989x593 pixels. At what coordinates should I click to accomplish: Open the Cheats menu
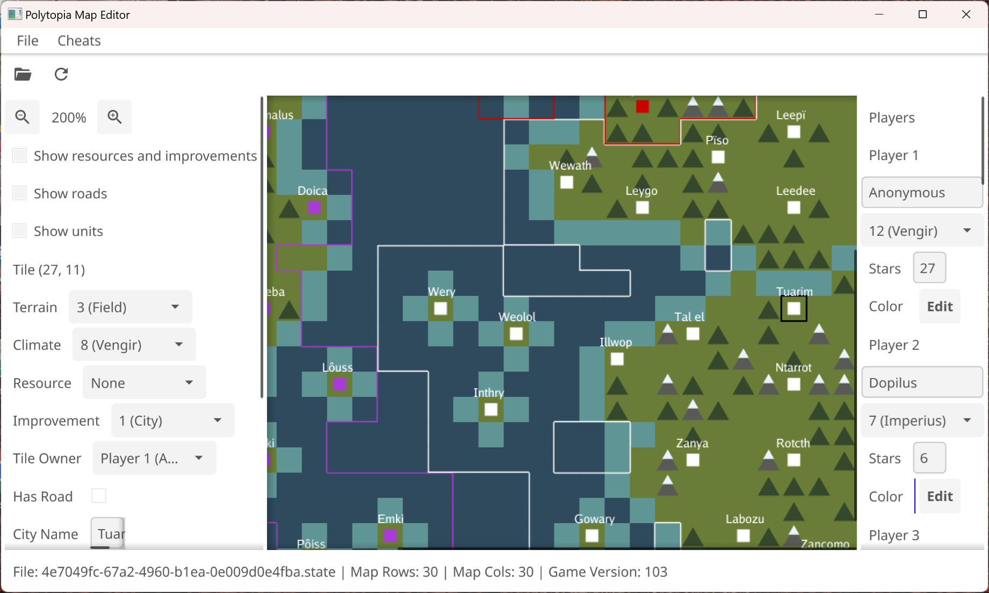point(79,41)
